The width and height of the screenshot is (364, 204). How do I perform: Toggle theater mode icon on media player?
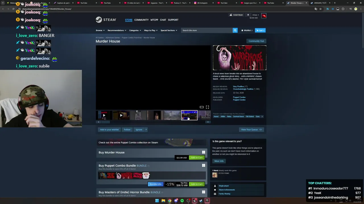click(202, 107)
